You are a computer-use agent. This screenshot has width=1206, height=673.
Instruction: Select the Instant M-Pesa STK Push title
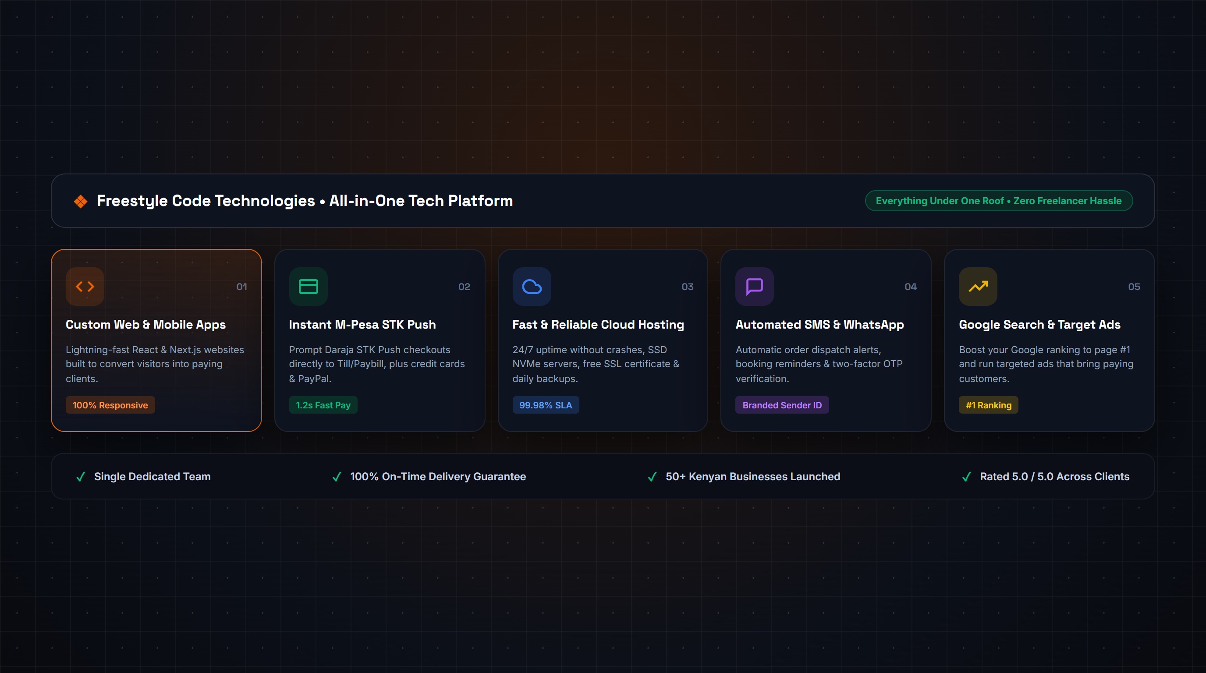pyautogui.click(x=362, y=324)
